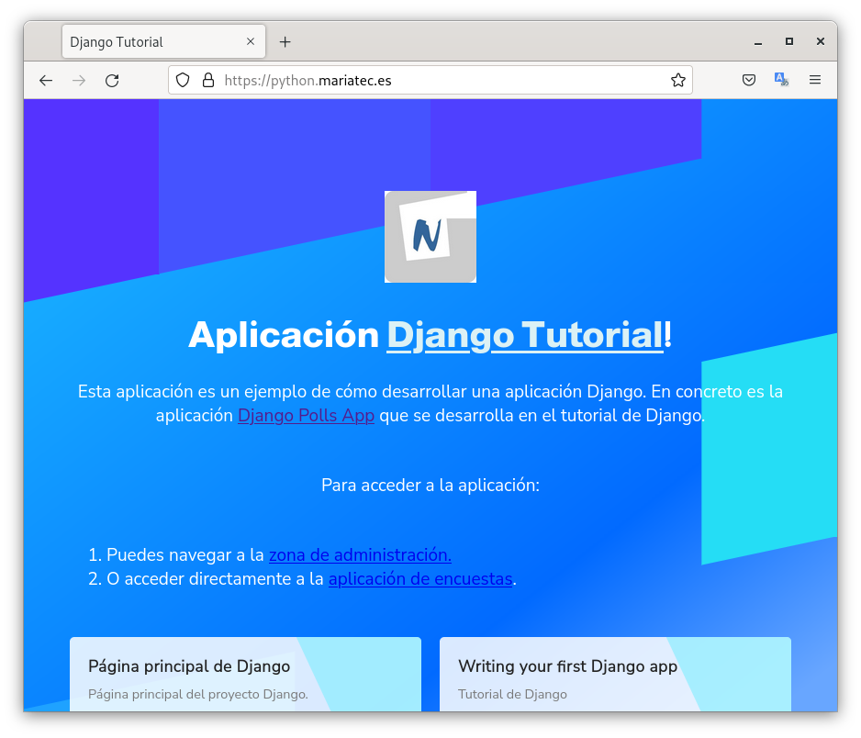The height and width of the screenshot is (738, 861).
Task: Open the Pocket save icon
Action: (x=749, y=81)
